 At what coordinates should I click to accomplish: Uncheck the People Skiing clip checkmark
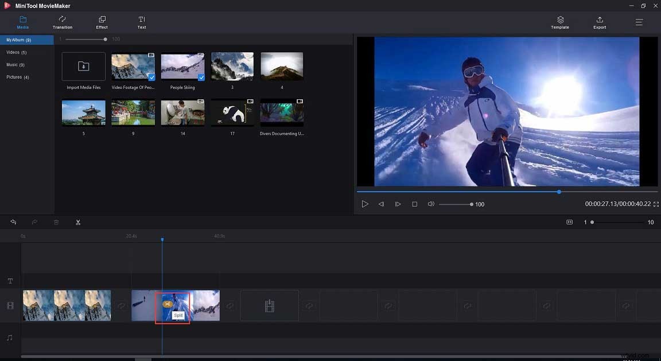pos(202,77)
